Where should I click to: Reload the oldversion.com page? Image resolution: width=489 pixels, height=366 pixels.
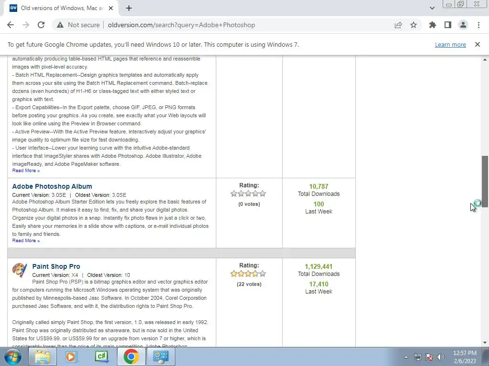pos(41,25)
